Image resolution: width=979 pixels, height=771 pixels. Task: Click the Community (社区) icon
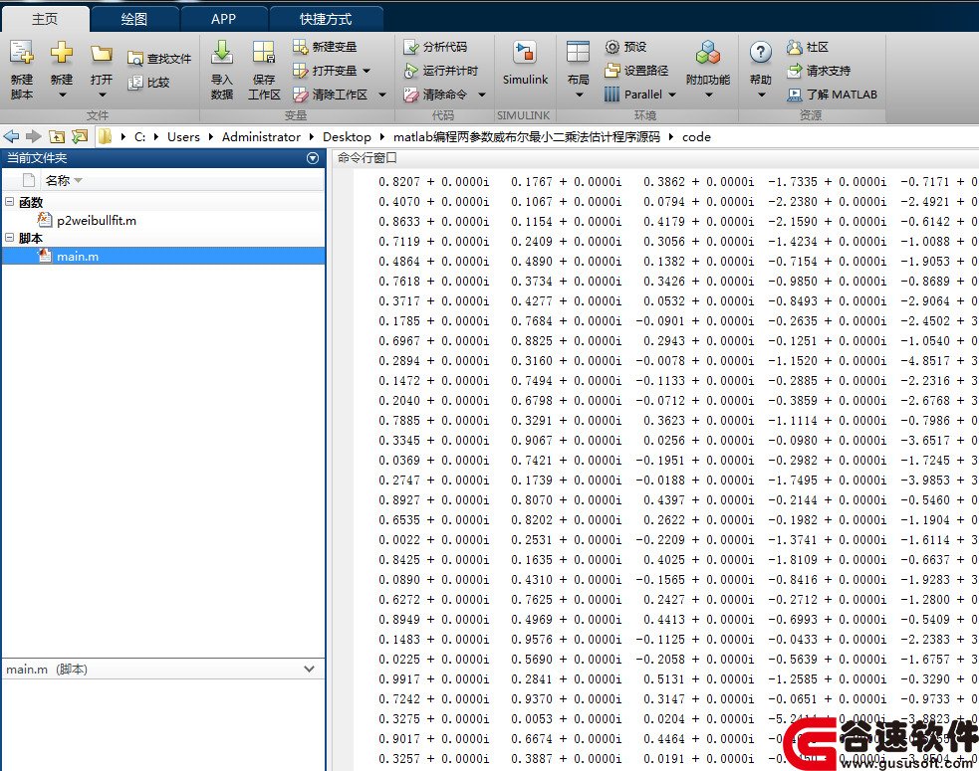click(x=794, y=47)
